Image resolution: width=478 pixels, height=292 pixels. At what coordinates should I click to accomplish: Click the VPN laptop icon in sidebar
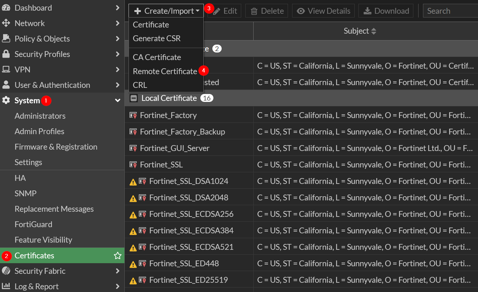click(6, 70)
